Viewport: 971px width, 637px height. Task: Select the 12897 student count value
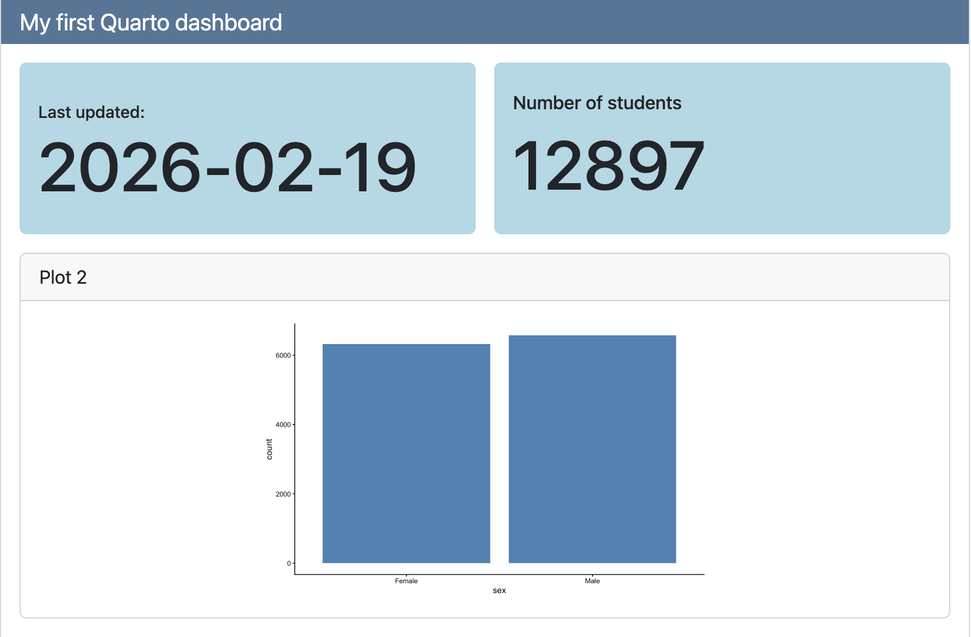pos(608,166)
